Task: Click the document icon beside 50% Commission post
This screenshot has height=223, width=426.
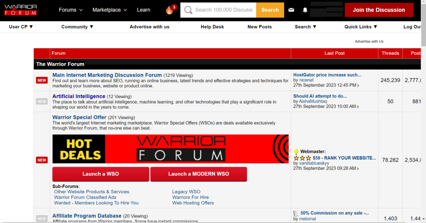Action: 296,213
